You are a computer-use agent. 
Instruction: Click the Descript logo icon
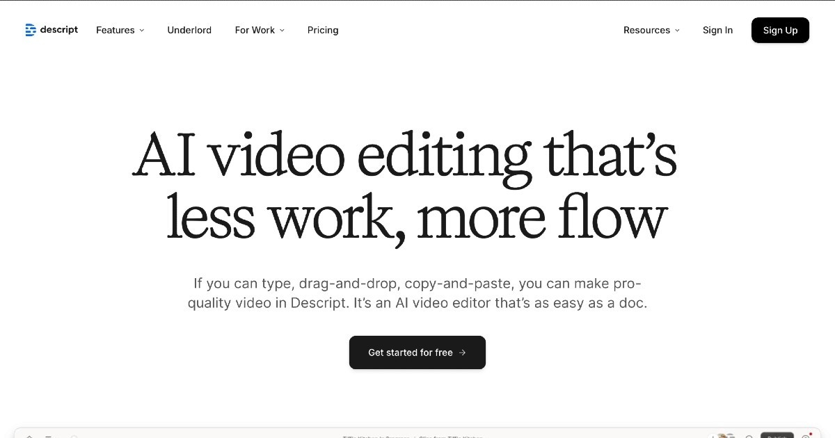(x=30, y=30)
